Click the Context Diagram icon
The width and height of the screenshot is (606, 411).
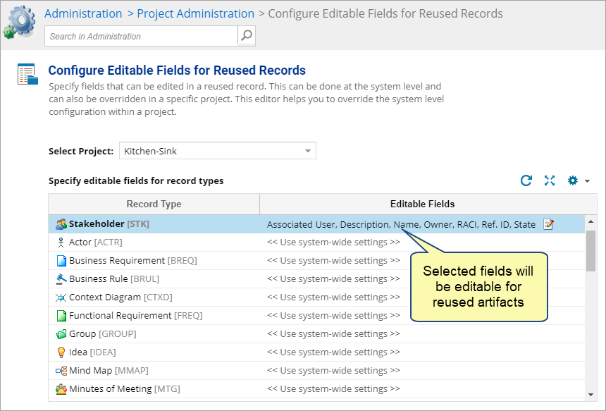61,297
